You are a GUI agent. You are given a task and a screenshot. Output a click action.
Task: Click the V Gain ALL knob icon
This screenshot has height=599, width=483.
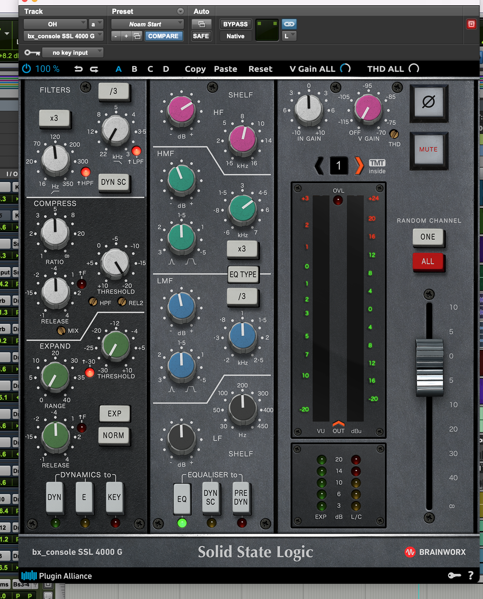click(345, 69)
